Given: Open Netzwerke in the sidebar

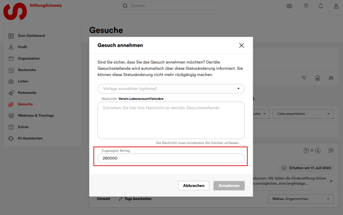Looking at the screenshot, I should tap(27, 93).
